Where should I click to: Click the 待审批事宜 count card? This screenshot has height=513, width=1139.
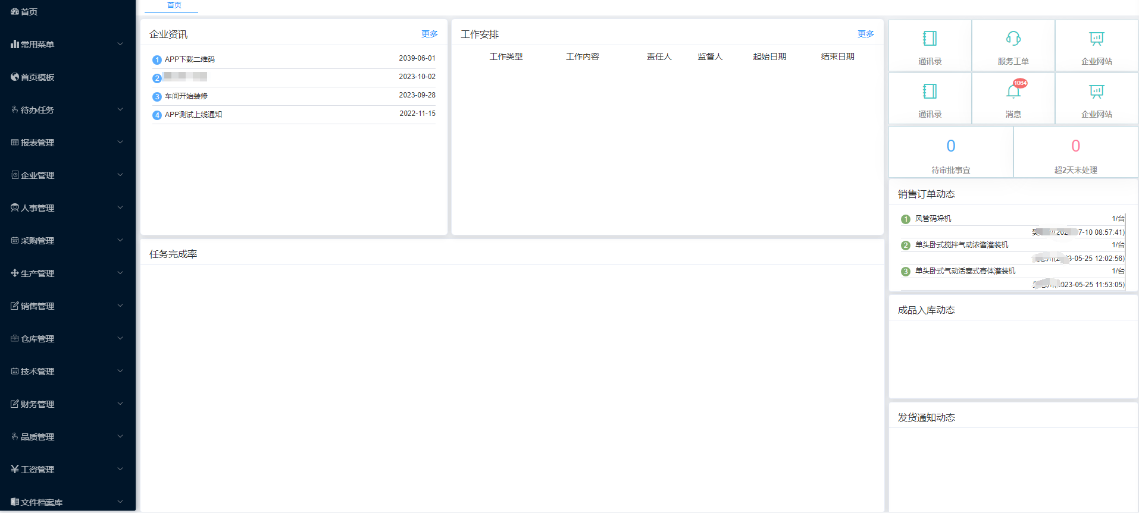[x=951, y=152]
